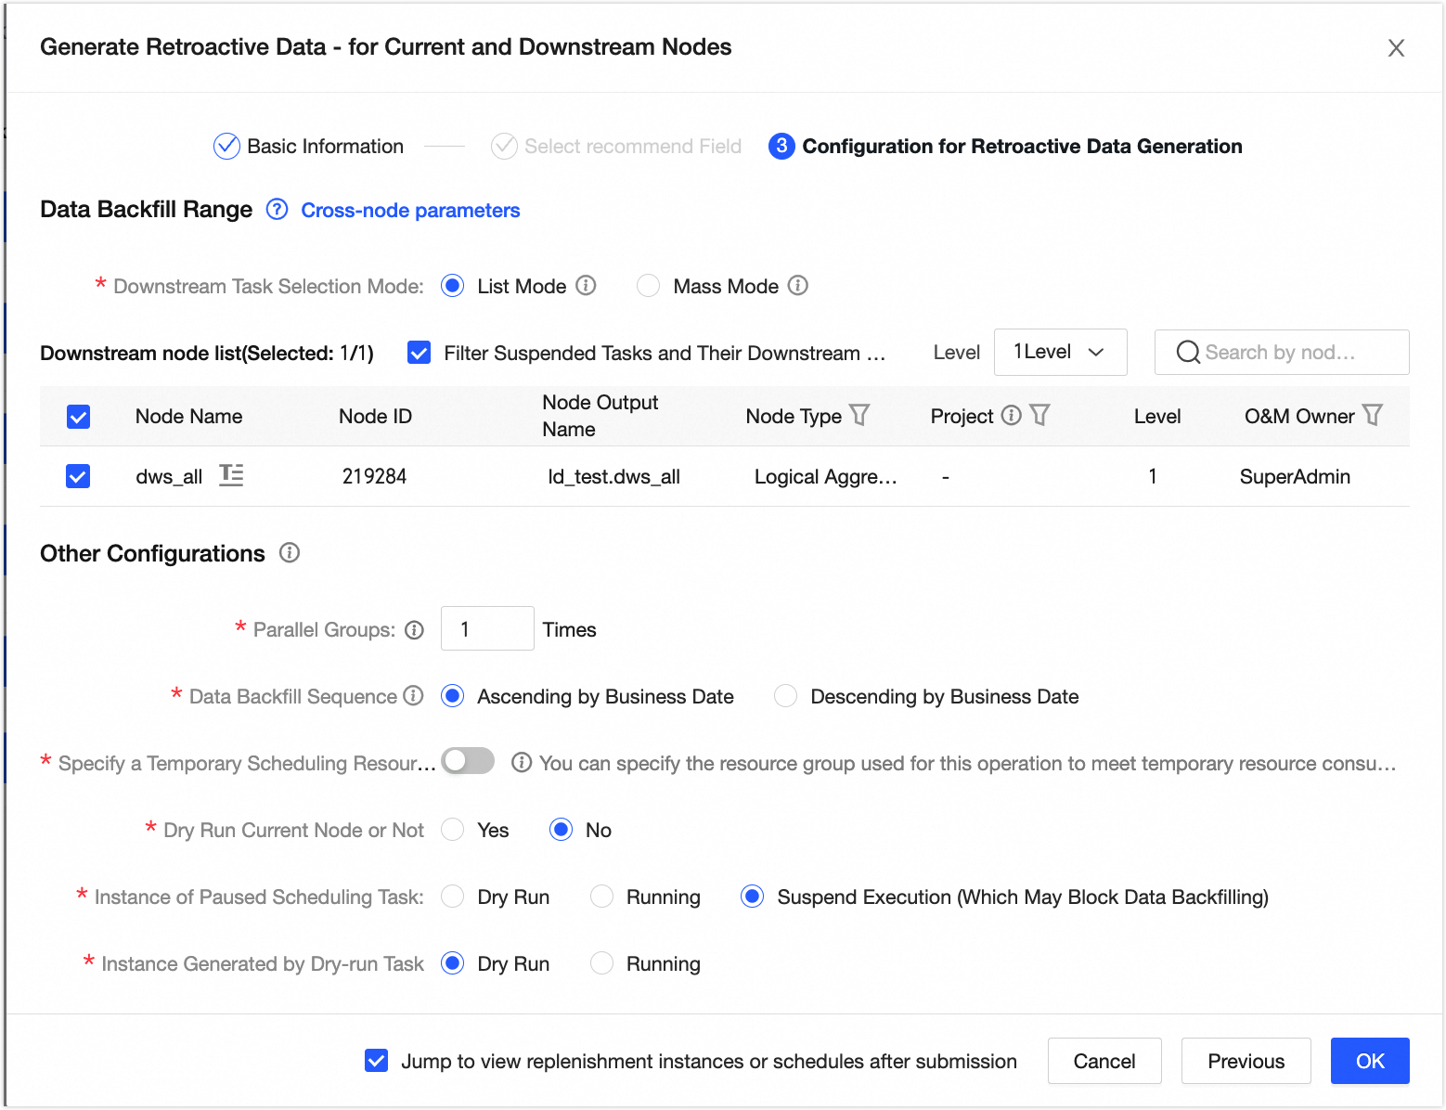Click the OK button
The width and height of the screenshot is (1446, 1110).
click(1369, 1061)
